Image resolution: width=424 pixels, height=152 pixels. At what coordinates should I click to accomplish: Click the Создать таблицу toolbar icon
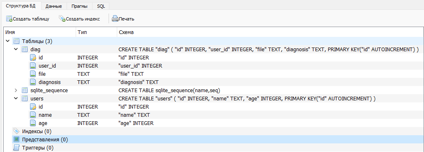tap(9, 19)
